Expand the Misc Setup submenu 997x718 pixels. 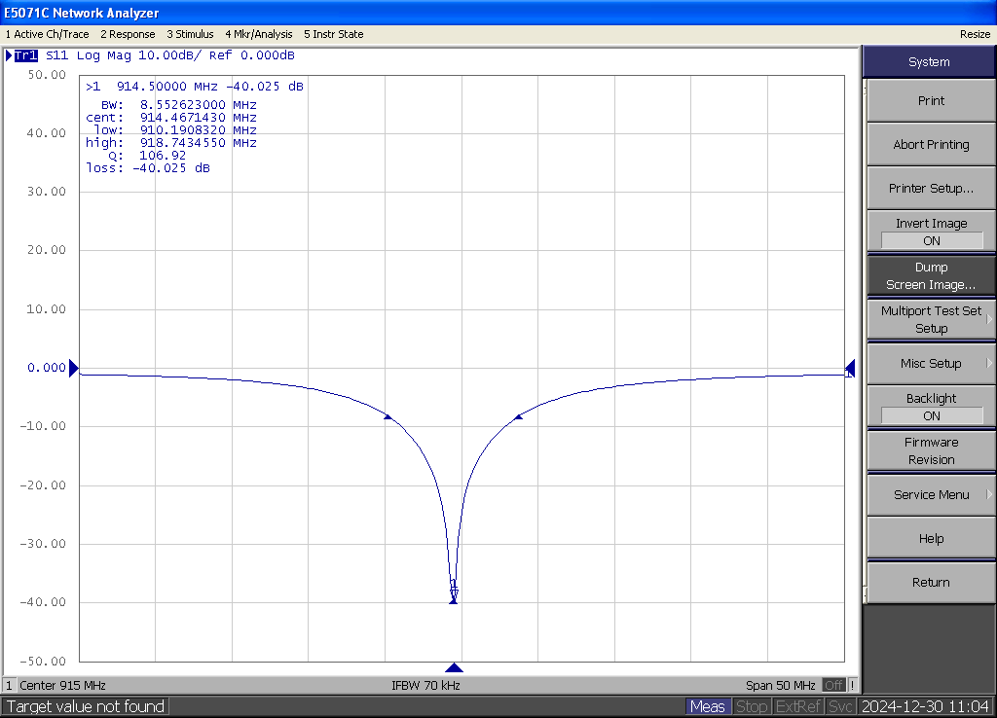[931, 363]
